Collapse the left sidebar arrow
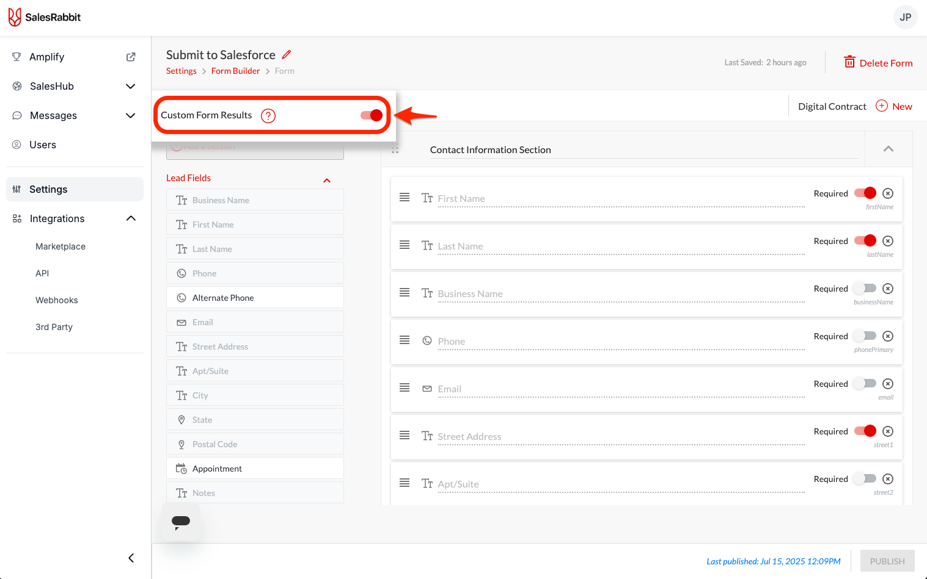This screenshot has width=927, height=579. 131,558
